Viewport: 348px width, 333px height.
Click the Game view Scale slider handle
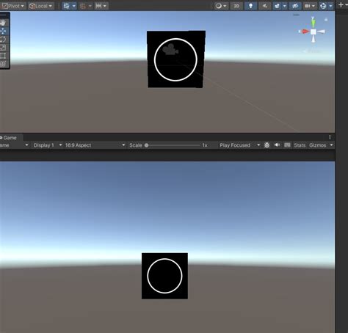click(146, 145)
